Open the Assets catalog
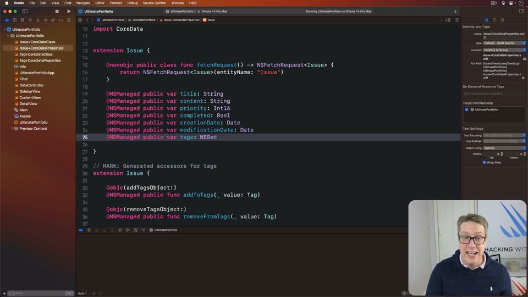The image size is (528, 297). click(25, 116)
